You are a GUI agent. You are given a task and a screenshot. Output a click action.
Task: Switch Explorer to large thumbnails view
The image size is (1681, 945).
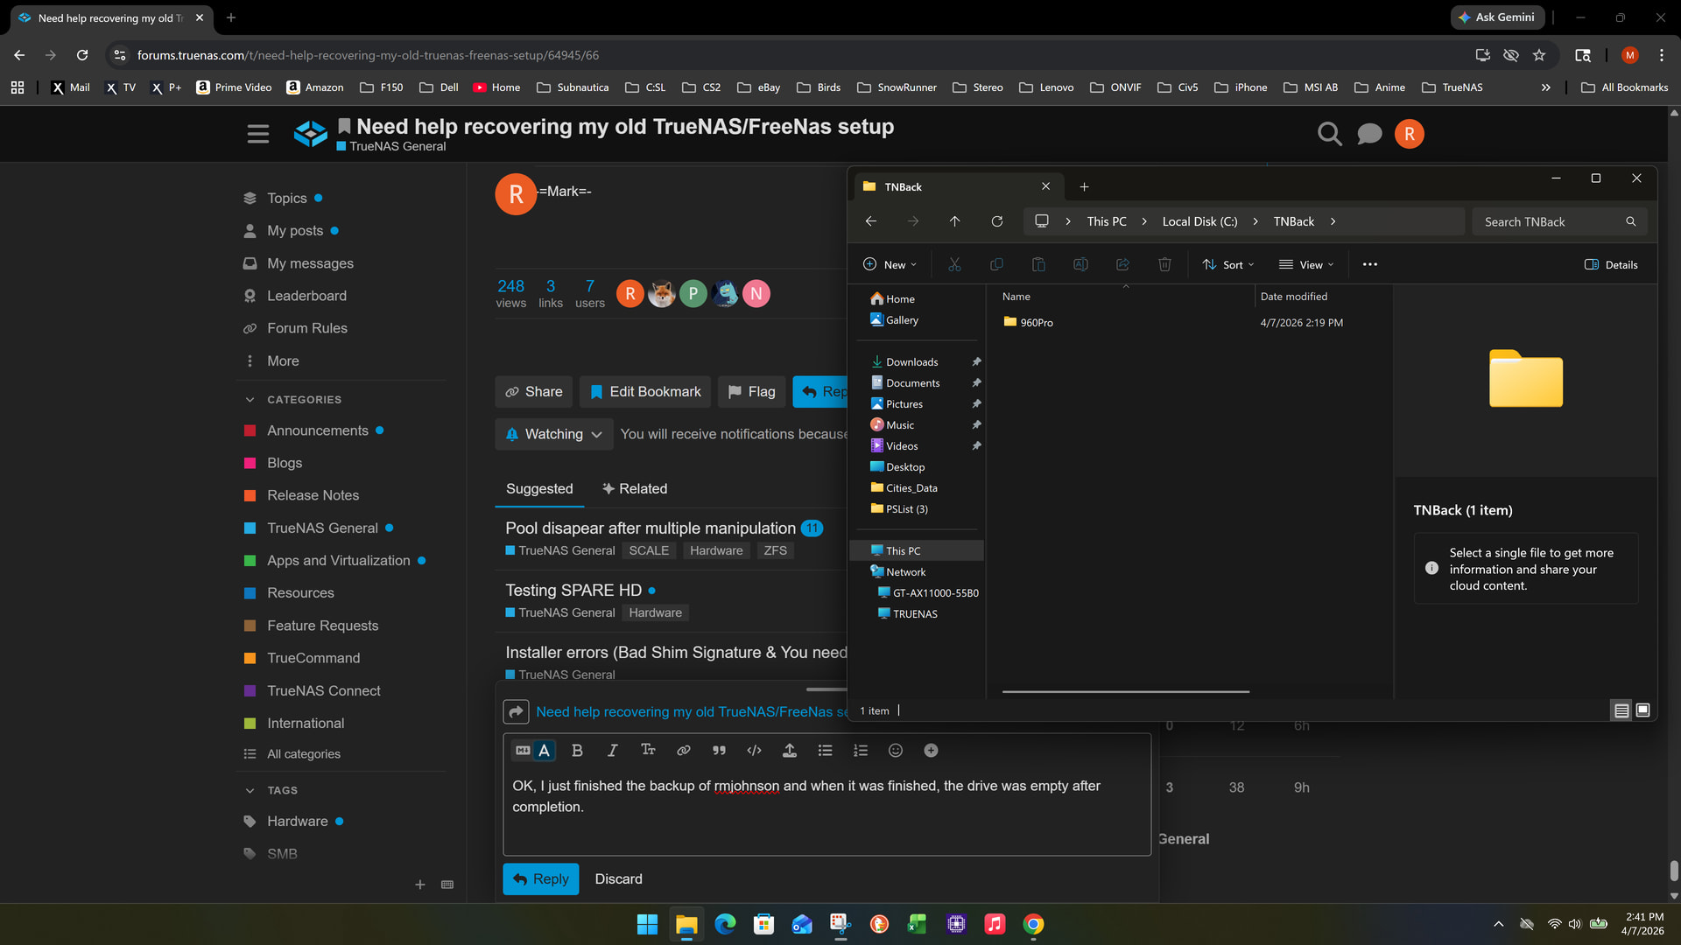click(x=1642, y=710)
